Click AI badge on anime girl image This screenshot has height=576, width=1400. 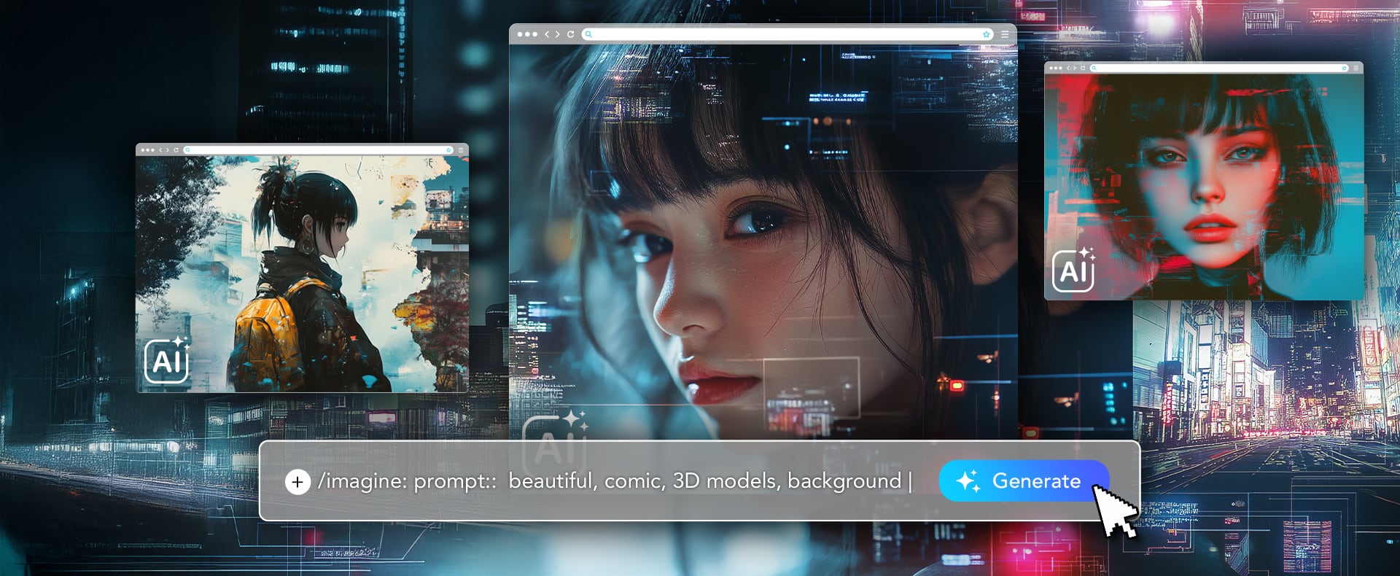click(x=167, y=361)
